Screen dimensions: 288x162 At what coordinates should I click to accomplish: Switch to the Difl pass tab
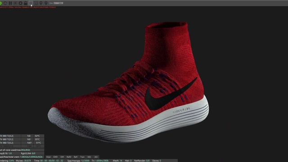tap(62, 157)
